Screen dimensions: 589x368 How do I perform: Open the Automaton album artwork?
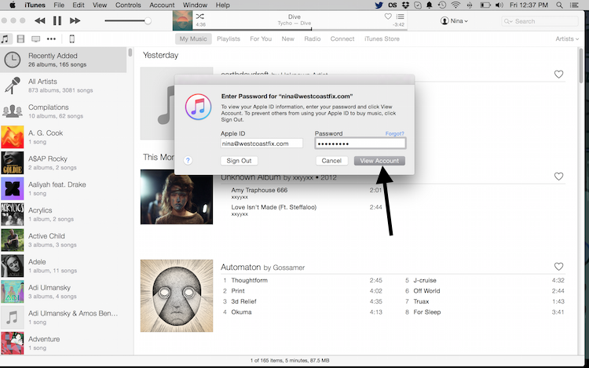[177, 296]
